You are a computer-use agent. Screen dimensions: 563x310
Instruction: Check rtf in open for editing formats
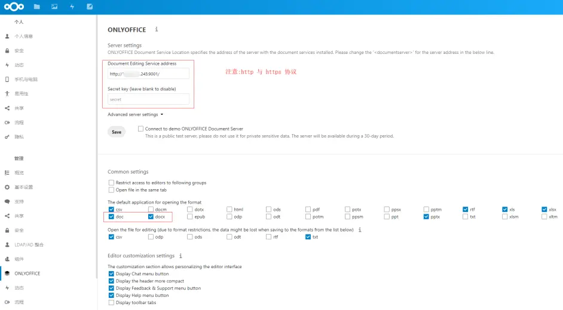[x=268, y=236]
